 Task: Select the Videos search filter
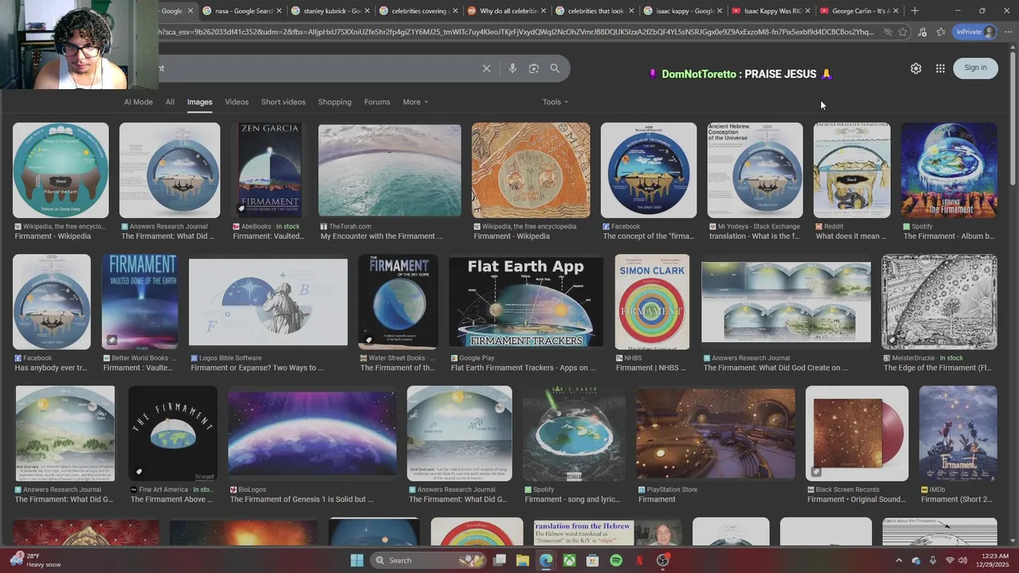[x=236, y=102]
